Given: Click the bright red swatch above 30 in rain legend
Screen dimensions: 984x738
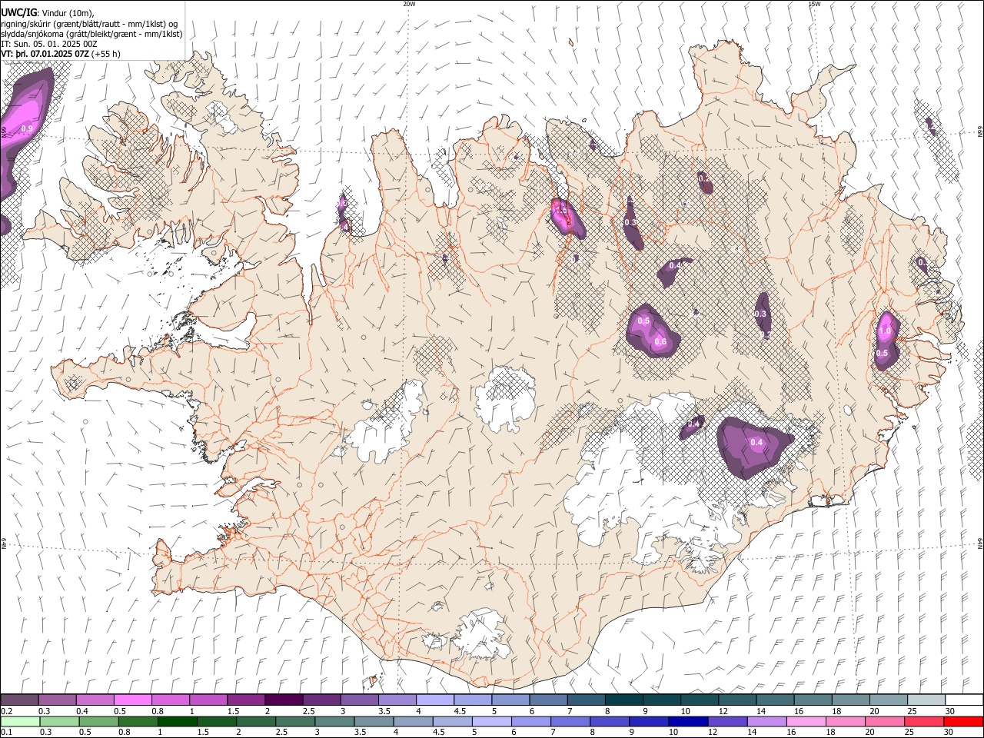Looking at the screenshot, I should tap(962, 722).
